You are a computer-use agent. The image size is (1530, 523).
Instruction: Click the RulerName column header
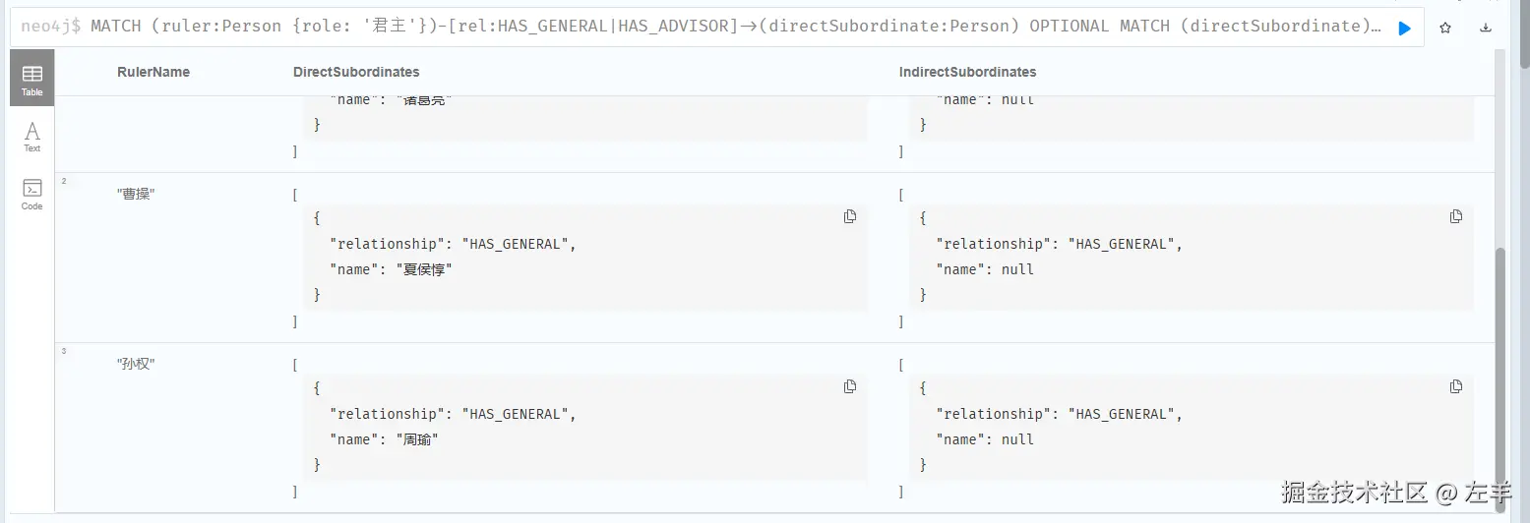[x=153, y=72]
